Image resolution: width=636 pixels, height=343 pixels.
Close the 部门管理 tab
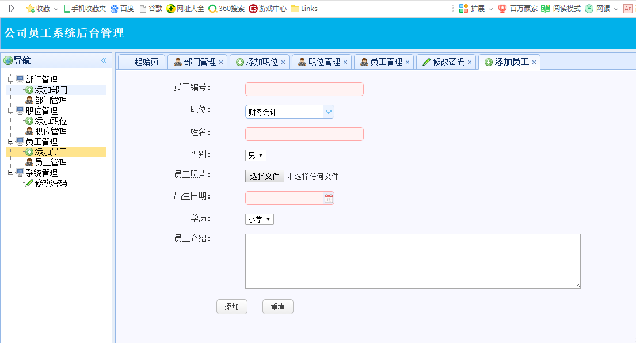[221, 62]
